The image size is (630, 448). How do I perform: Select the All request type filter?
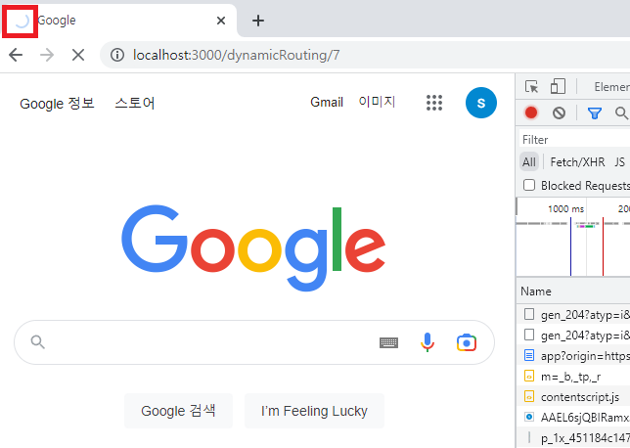pos(529,162)
